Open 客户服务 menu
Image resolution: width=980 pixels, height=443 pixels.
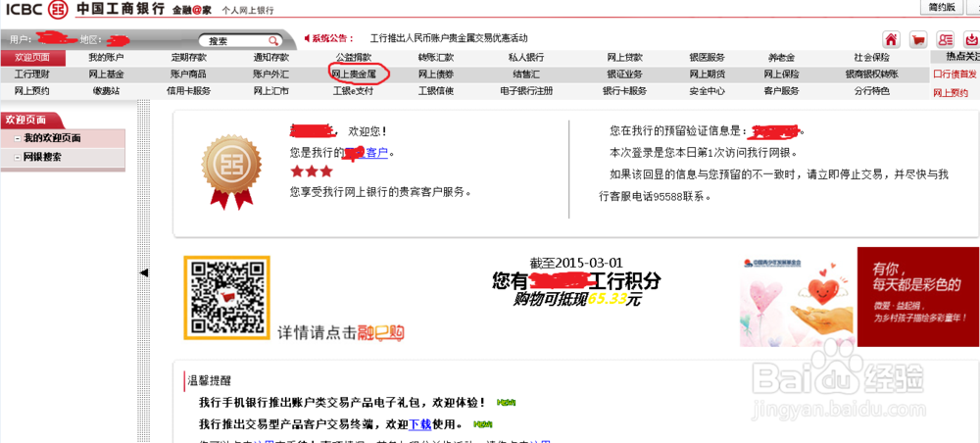tap(781, 91)
